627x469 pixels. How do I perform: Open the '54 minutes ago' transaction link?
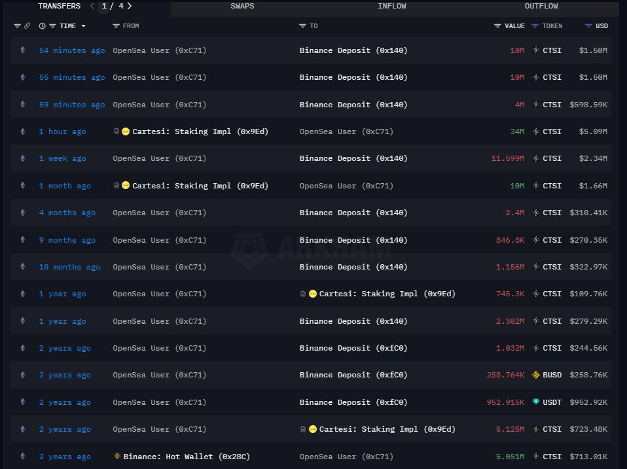tap(71, 50)
